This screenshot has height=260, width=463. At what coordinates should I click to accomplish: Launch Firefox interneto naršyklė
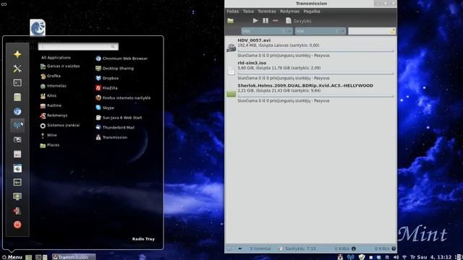pos(123,98)
